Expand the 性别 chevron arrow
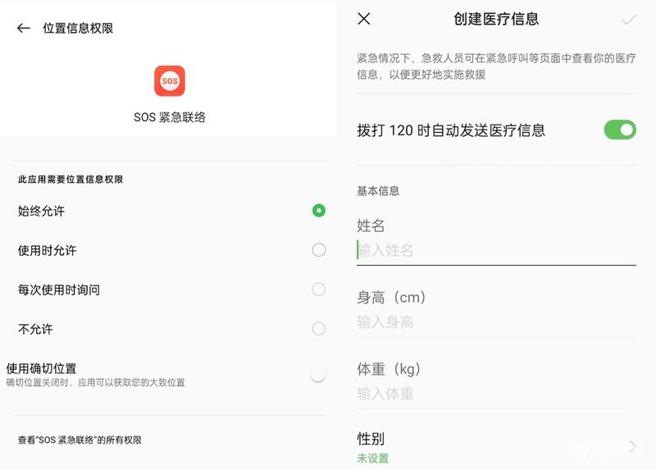The width and height of the screenshot is (656, 470). (632, 446)
